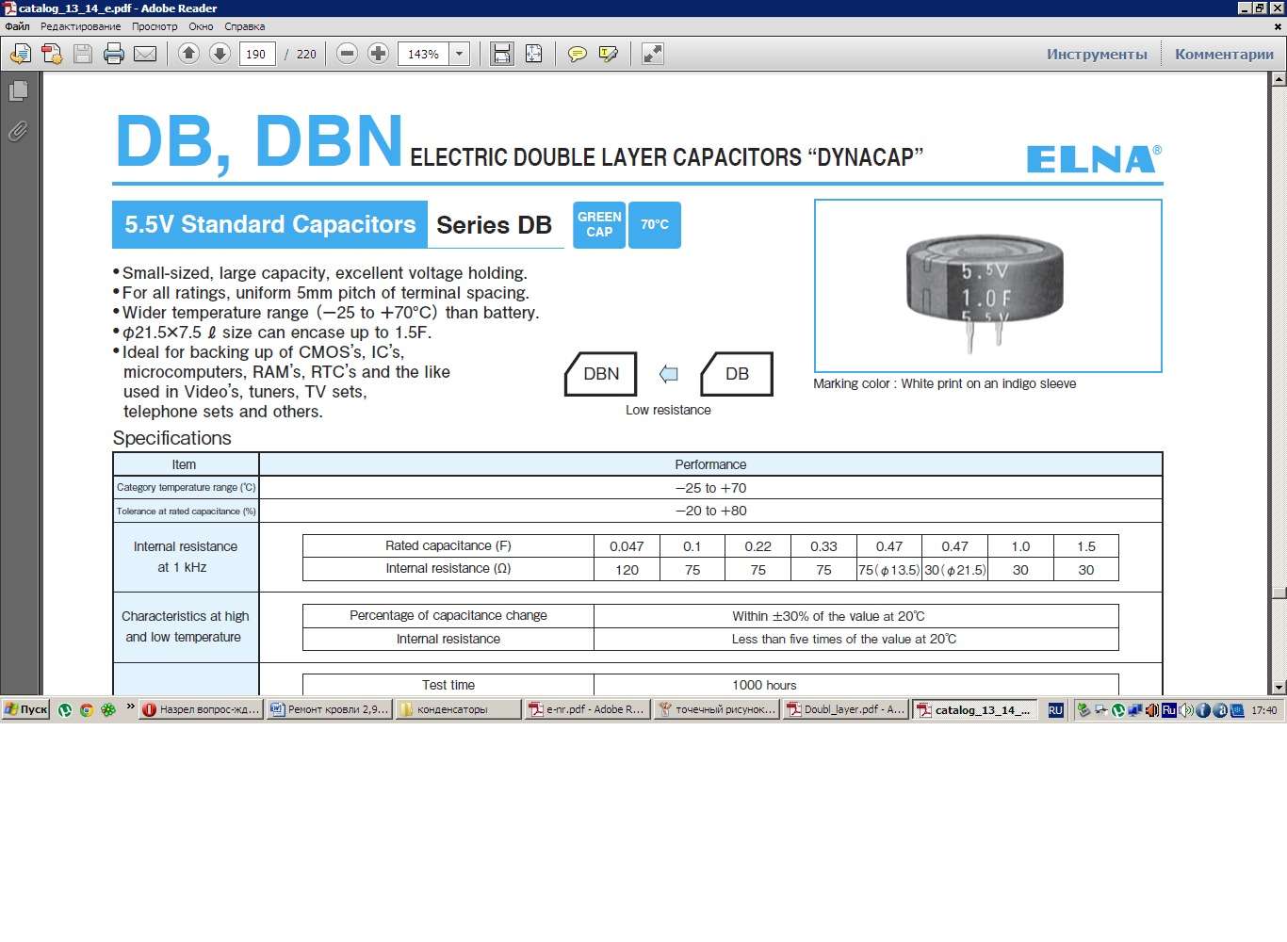
Task: Fit one full page to window icon
Action: (x=533, y=54)
